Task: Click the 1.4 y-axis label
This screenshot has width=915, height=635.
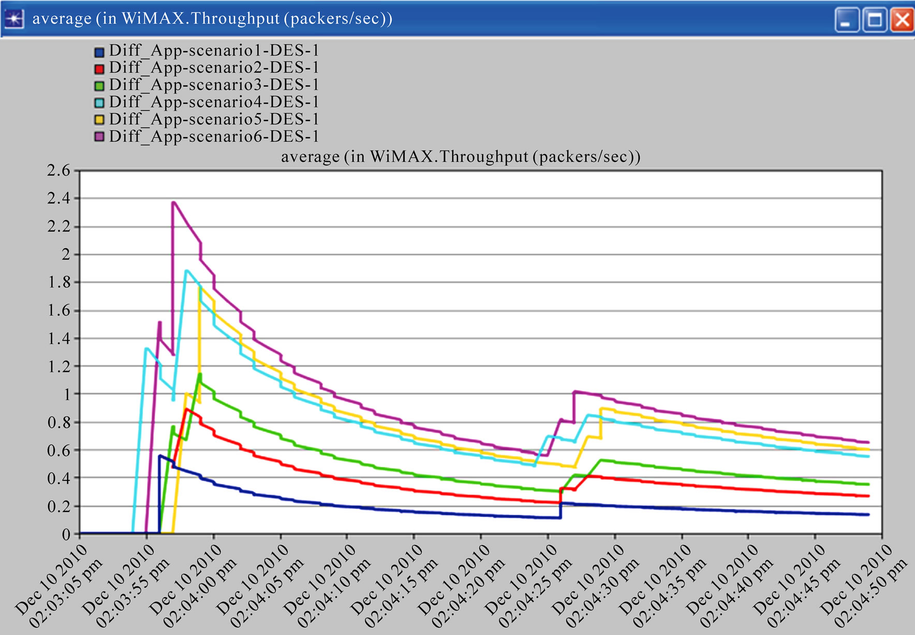Action: coord(58,338)
